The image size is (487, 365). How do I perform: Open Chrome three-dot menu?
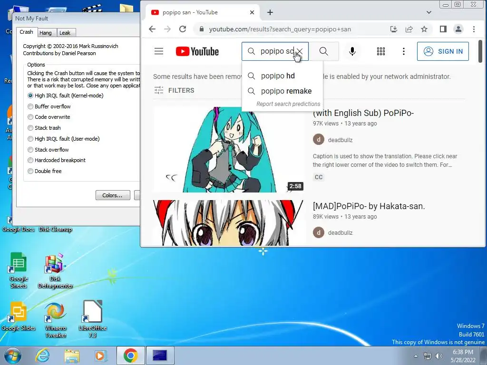tap(474, 29)
